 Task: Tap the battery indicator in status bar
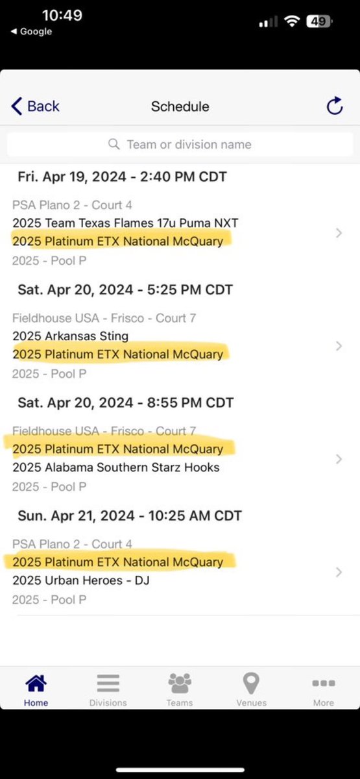click(318, 21)
